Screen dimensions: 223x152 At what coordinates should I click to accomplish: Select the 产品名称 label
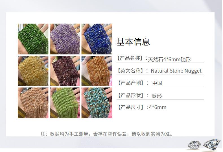130,58
